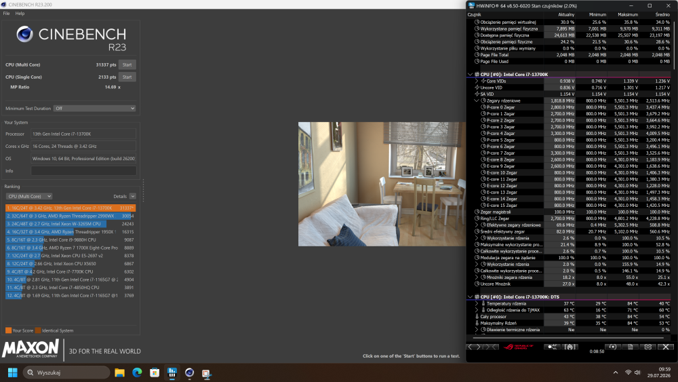Open the CPU (Multi Core) ranking dropdown

pos(29,196)
